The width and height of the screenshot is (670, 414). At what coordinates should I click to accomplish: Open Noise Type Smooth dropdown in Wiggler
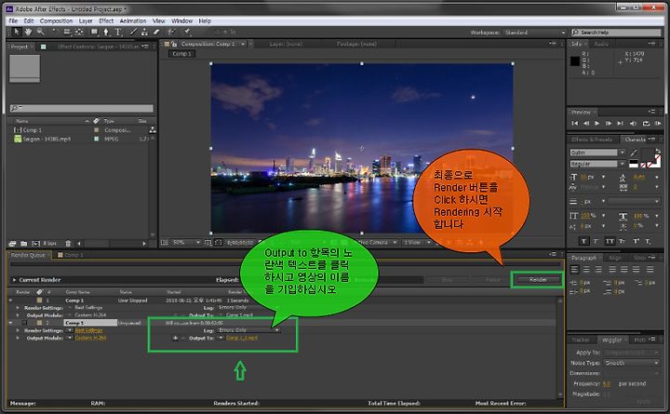point(632,363)
